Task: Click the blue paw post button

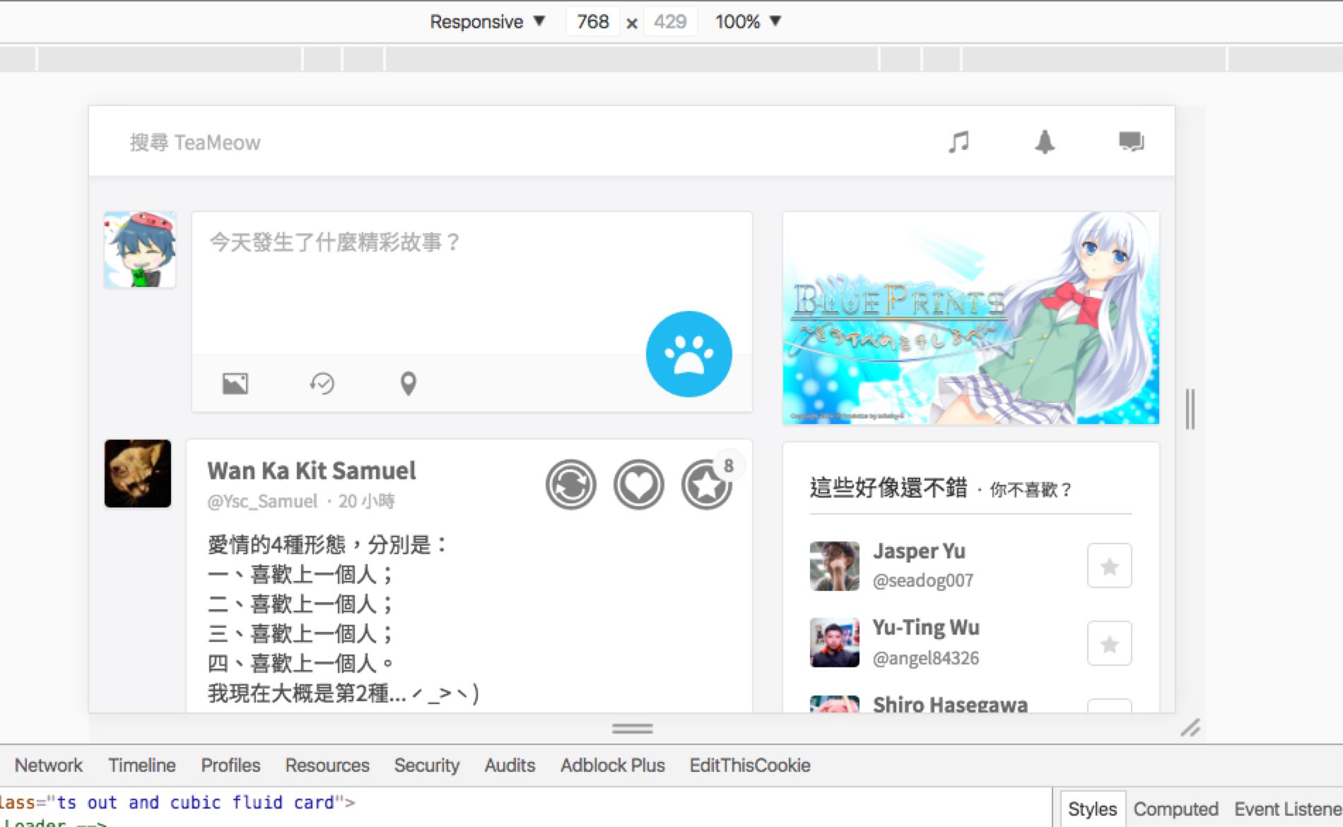Action: 688,354
